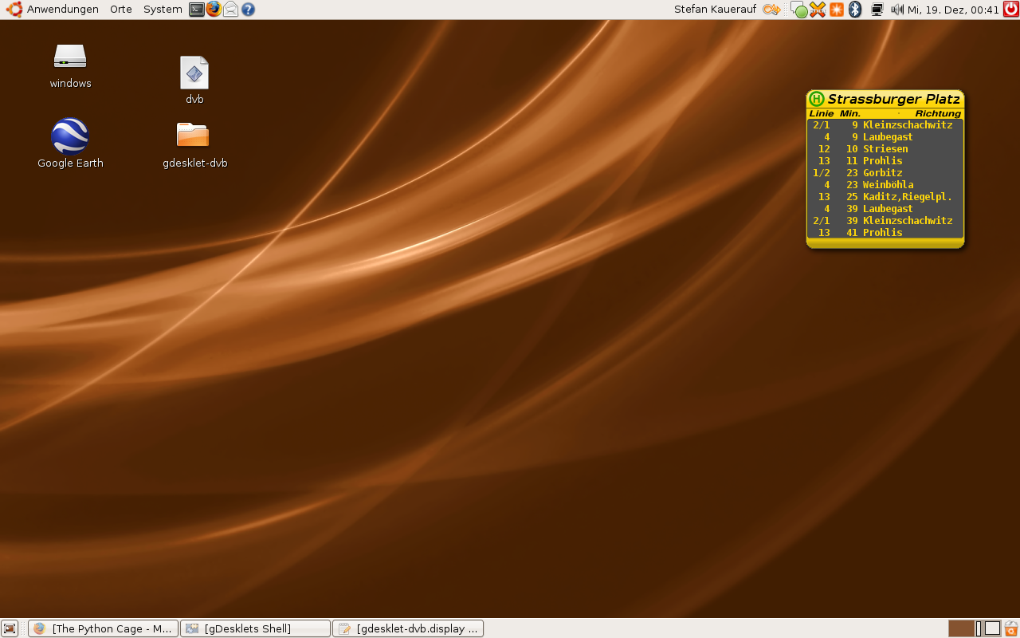Screen dimensions: 1020x638
Task: Open the chat status icon with green dot
Action: point(799,10)
